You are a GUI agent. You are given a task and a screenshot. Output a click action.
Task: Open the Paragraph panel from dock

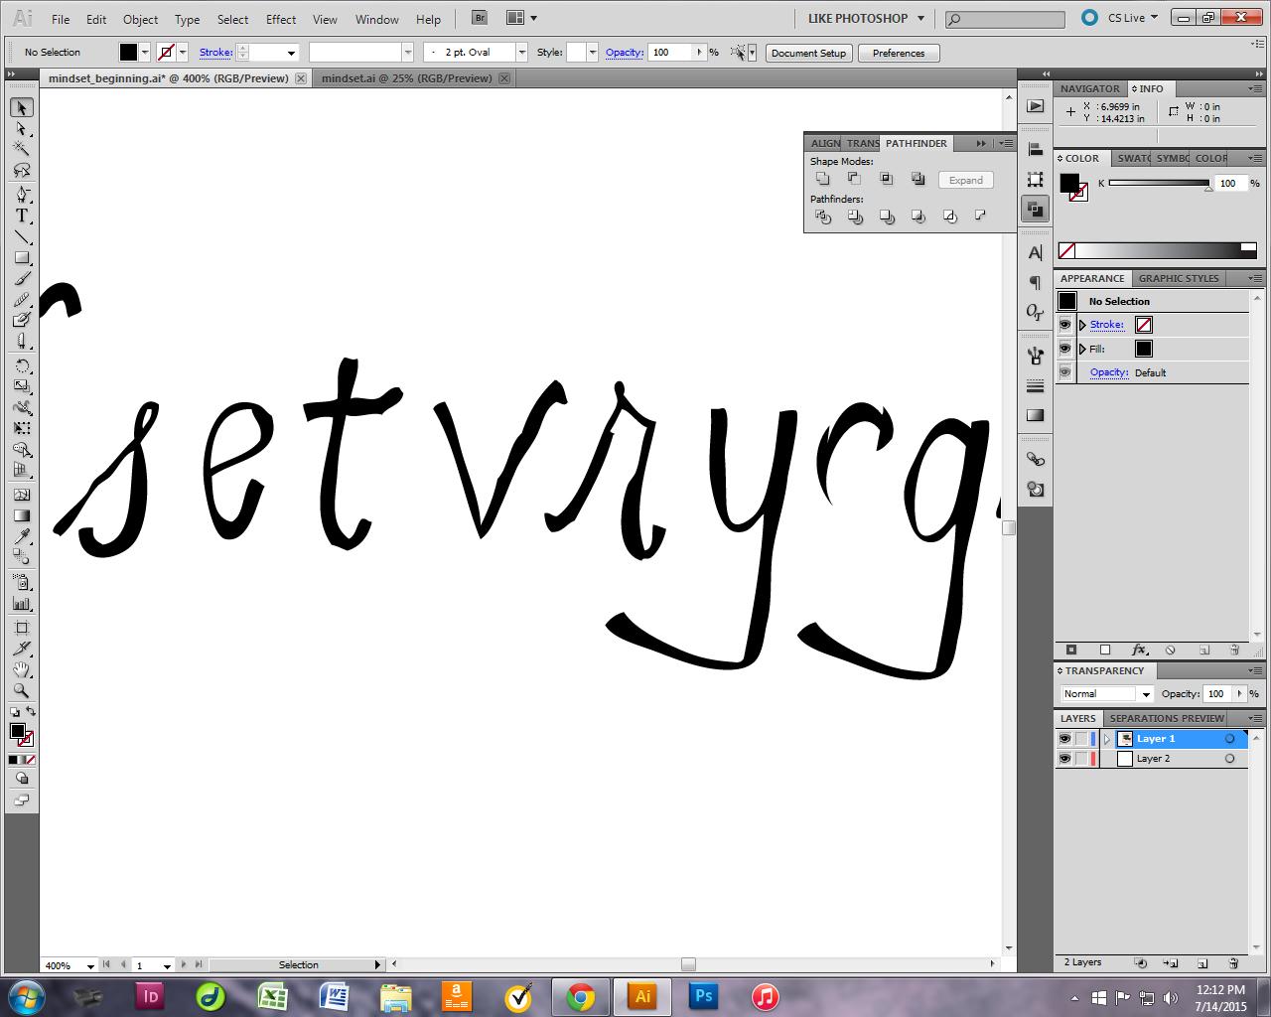(1035, 283)
